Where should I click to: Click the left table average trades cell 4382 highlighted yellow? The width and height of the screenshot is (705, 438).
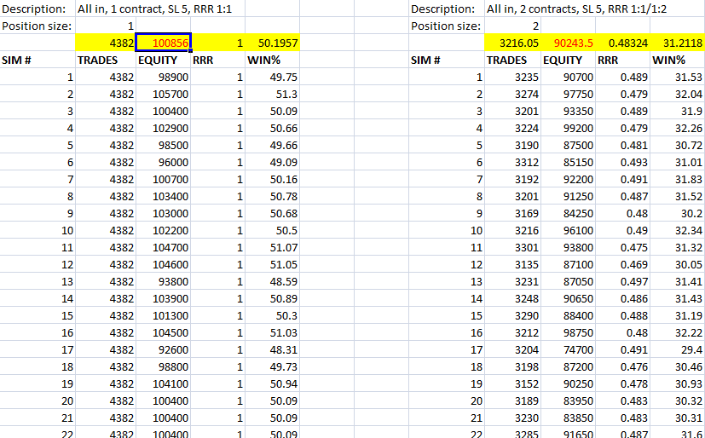coord(106,43)
